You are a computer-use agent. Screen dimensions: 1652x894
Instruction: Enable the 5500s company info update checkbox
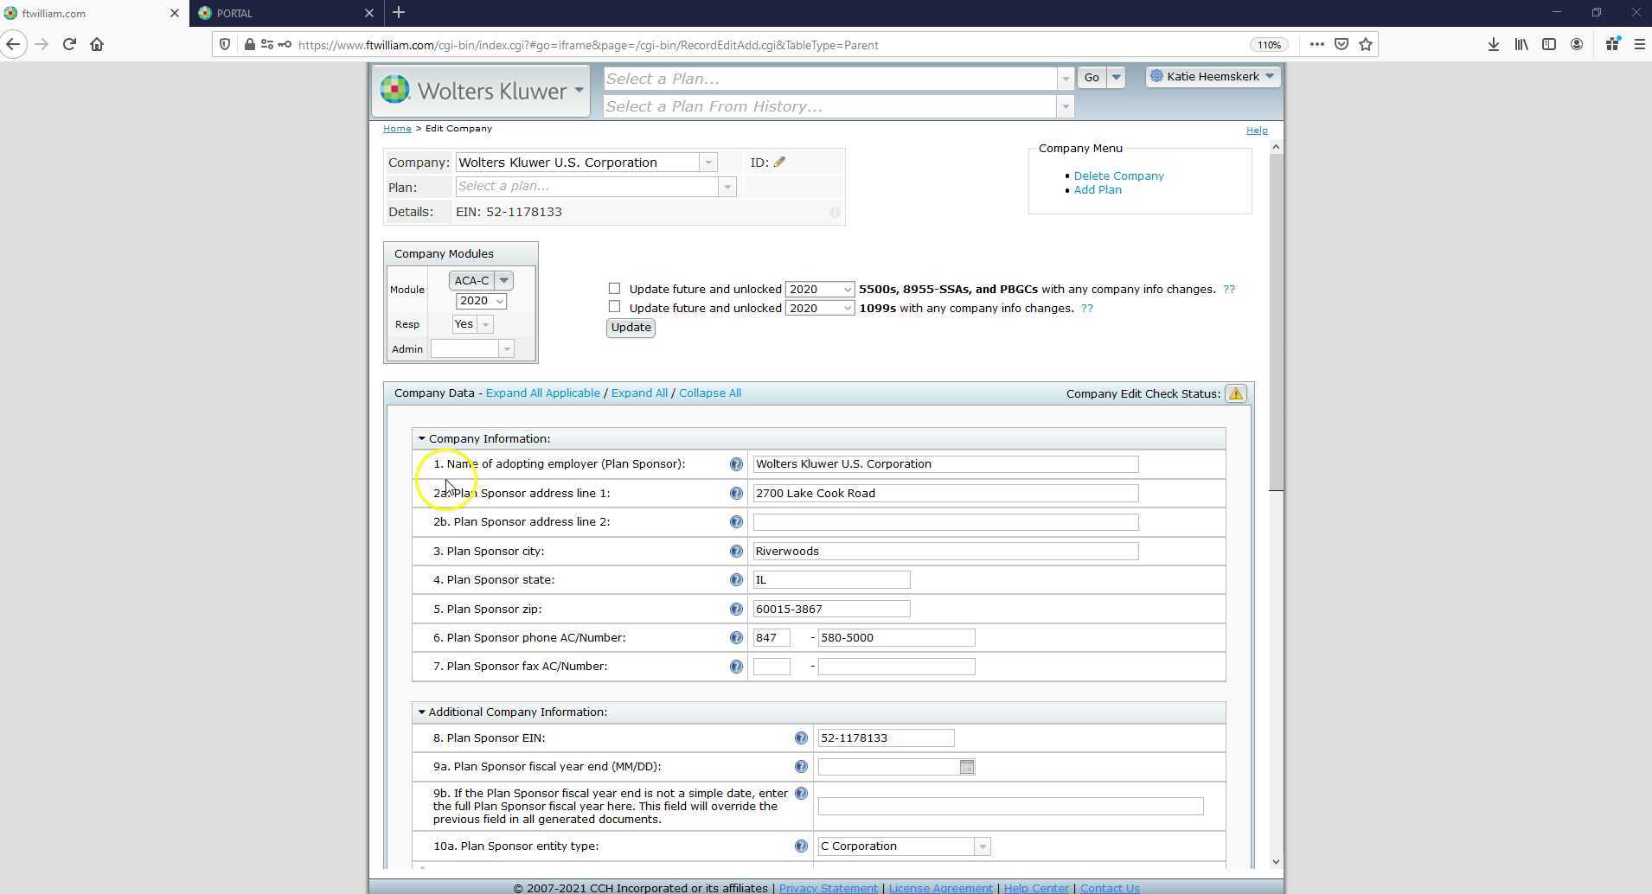[x=614, y=288]
